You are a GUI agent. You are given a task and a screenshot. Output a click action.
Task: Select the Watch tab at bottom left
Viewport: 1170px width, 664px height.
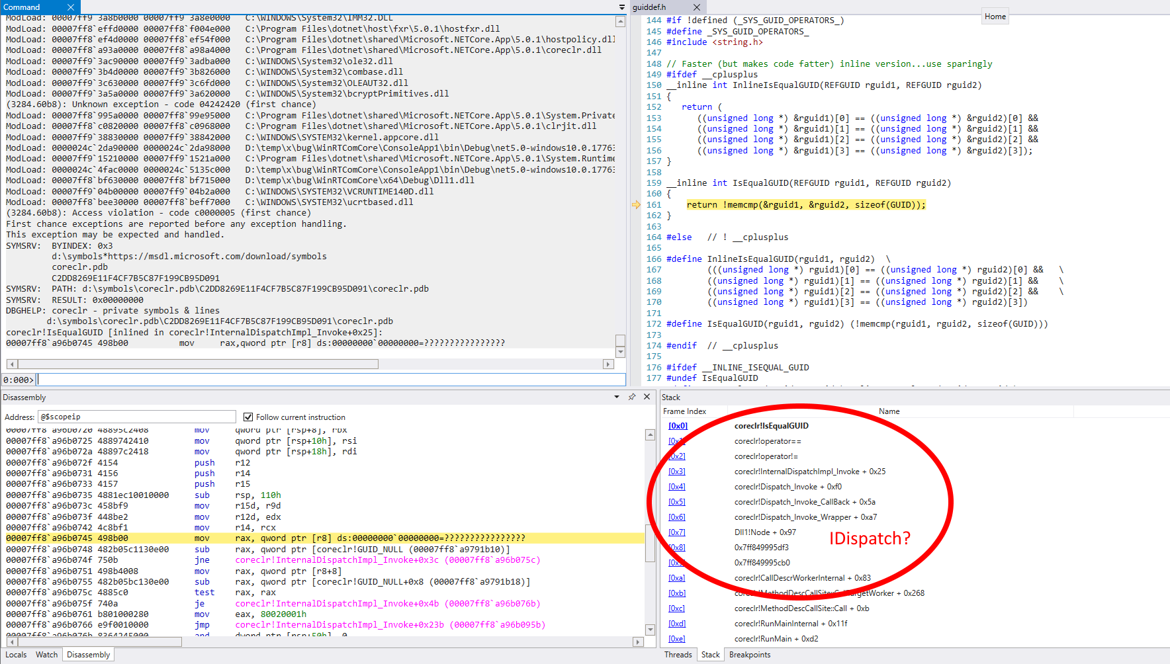coord(46,654)
